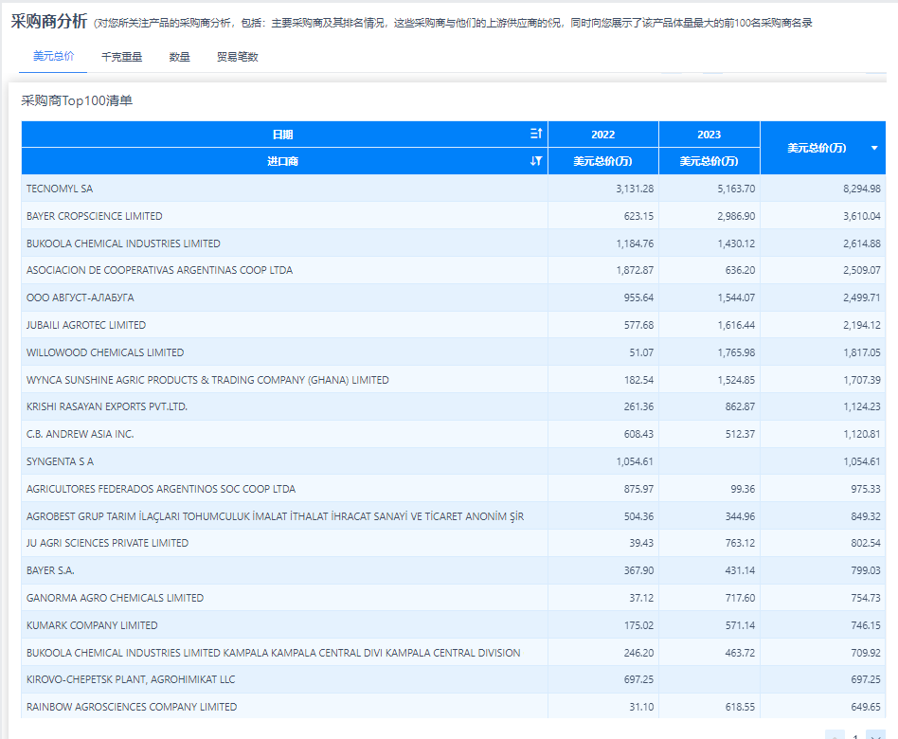Click the 2022 column header

tap(602, 134)
